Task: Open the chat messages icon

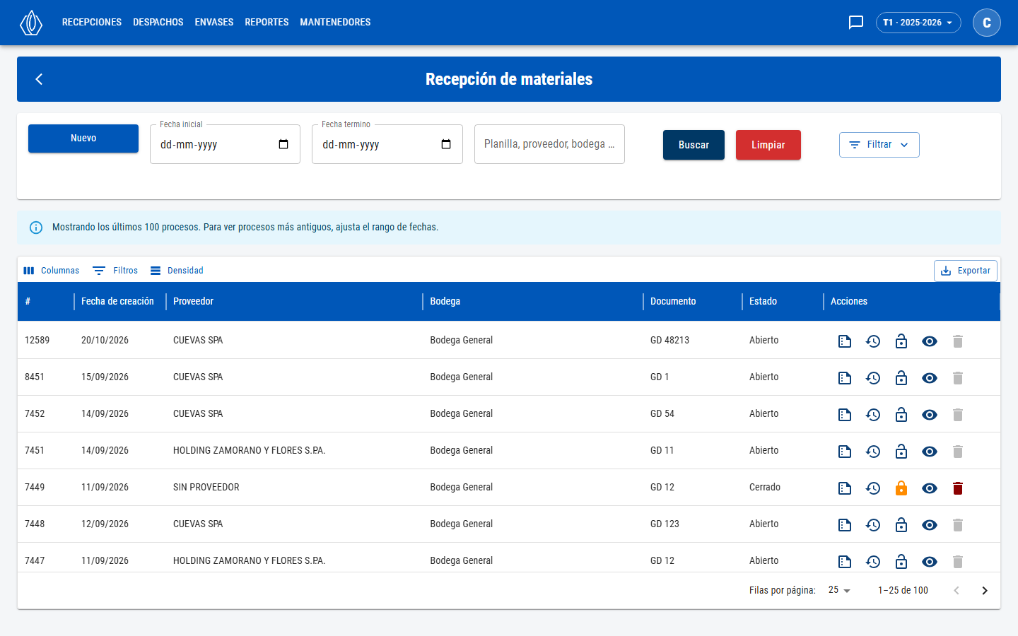Action: [856, 23]
